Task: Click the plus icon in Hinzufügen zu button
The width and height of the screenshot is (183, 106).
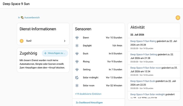Action: pos(45,53)
